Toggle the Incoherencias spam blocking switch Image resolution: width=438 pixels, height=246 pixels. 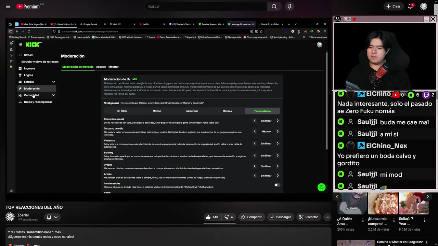[x=277, y=185]
